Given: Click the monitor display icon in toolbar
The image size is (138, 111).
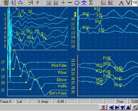Looking at the screenshot, I should 6,3.
